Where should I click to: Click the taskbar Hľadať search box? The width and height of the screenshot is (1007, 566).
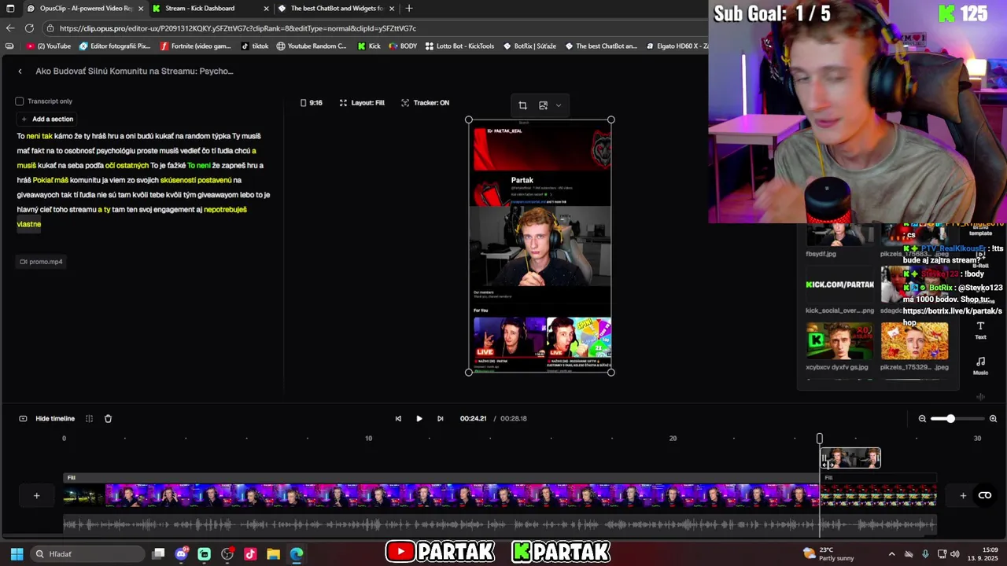(87, 554)
